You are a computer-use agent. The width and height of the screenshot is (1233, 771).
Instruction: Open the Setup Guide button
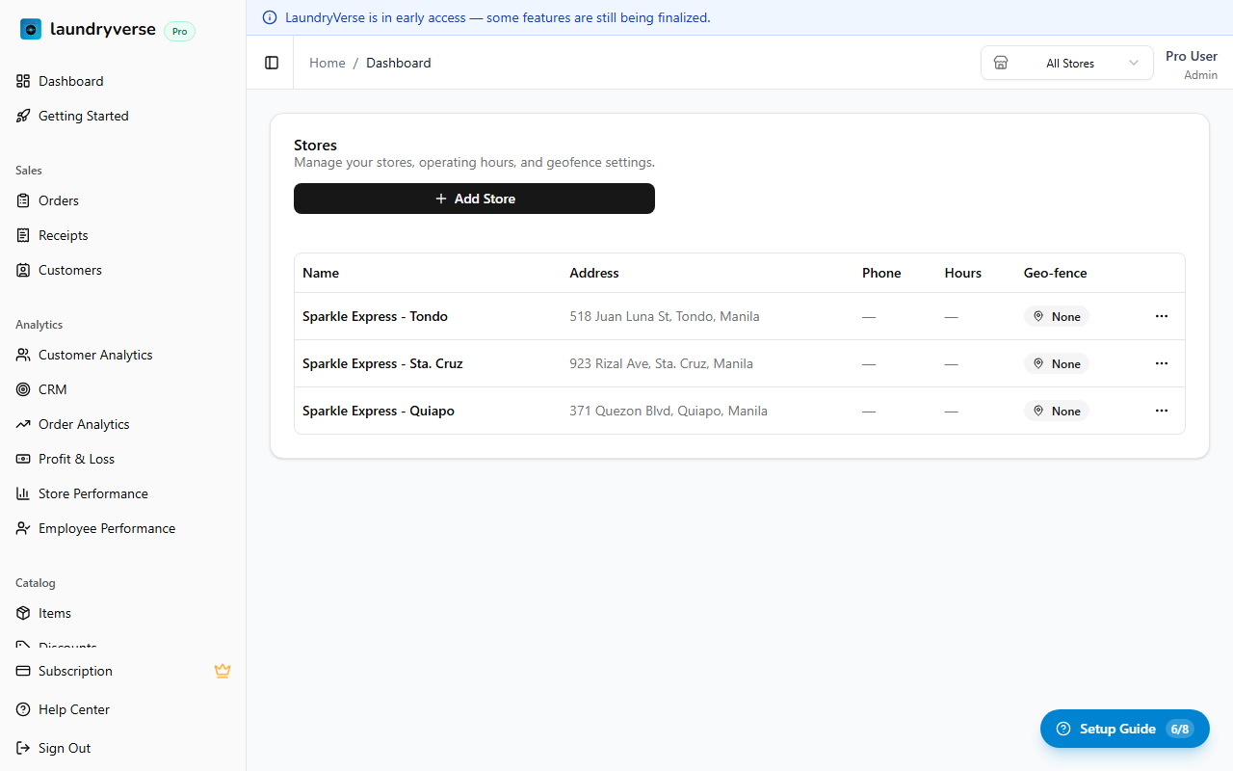tap(1123, 729)
